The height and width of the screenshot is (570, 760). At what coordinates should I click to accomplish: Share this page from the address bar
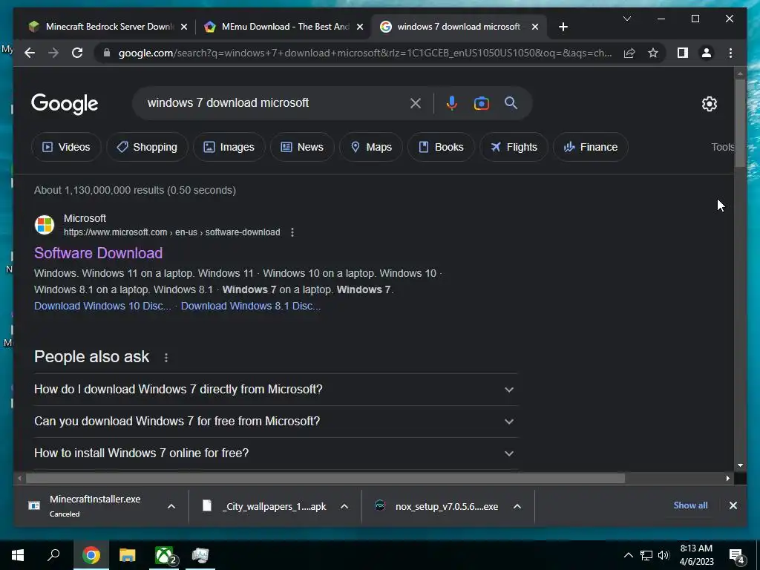[629, 53]
